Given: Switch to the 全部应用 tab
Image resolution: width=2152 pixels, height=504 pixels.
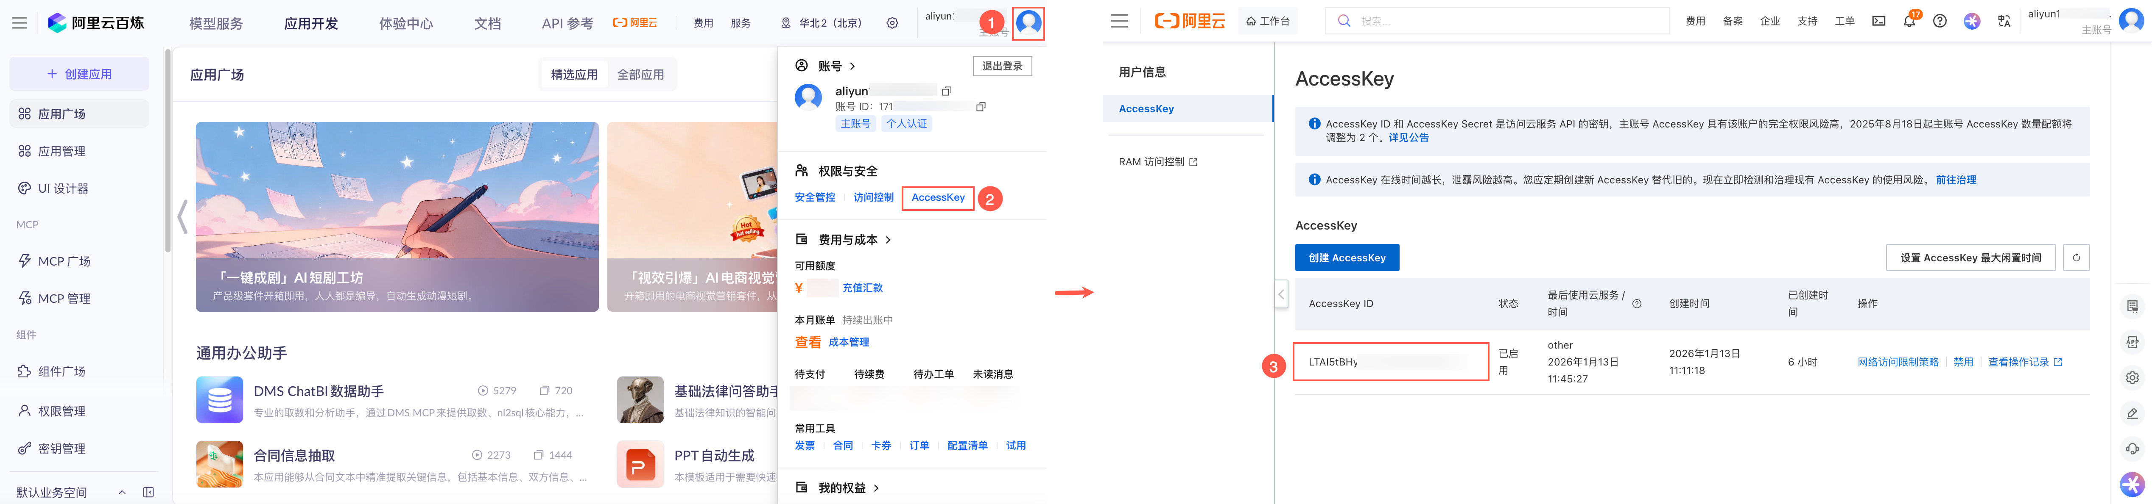Looking at the screenshot, I should click(640, 75).
